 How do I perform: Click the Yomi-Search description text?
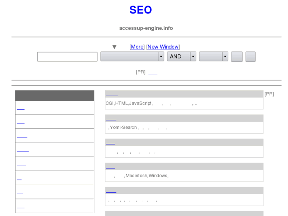(x=137, y=128)
